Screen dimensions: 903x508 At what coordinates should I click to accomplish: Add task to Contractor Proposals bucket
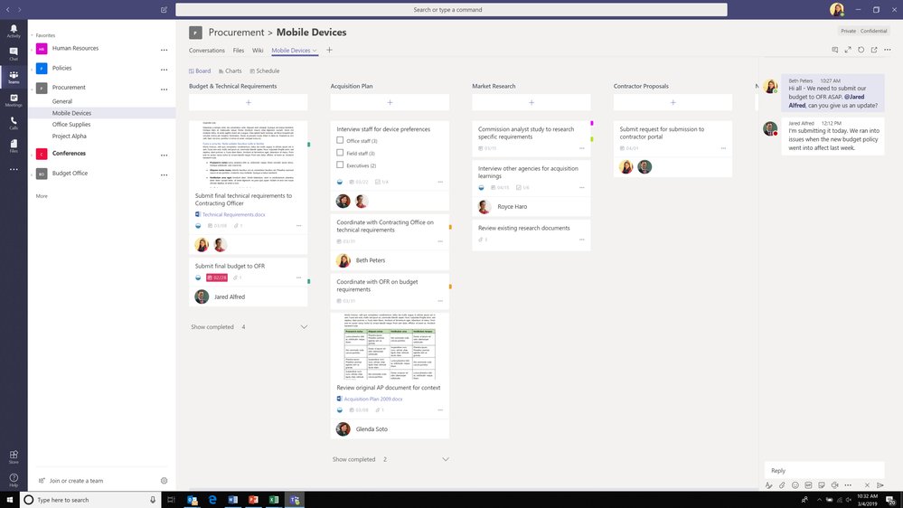click(x=673, y=102)
